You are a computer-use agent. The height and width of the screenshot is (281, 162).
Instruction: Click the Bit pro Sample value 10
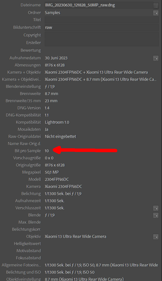pos(47,151)
